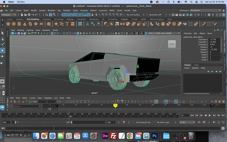227x142 pixels.
Task: Open the Graph Editor search field dropdown arrow
Action: click(40, 106)
